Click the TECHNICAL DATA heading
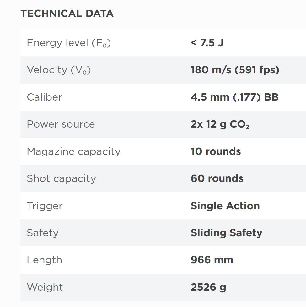 click(x=67, y=14)
